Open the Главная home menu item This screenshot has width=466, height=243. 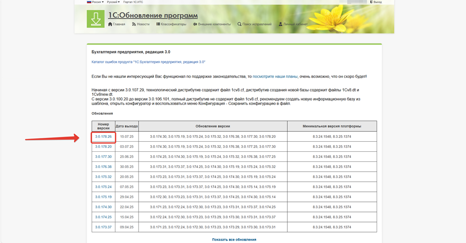click(x=117, y=24)
